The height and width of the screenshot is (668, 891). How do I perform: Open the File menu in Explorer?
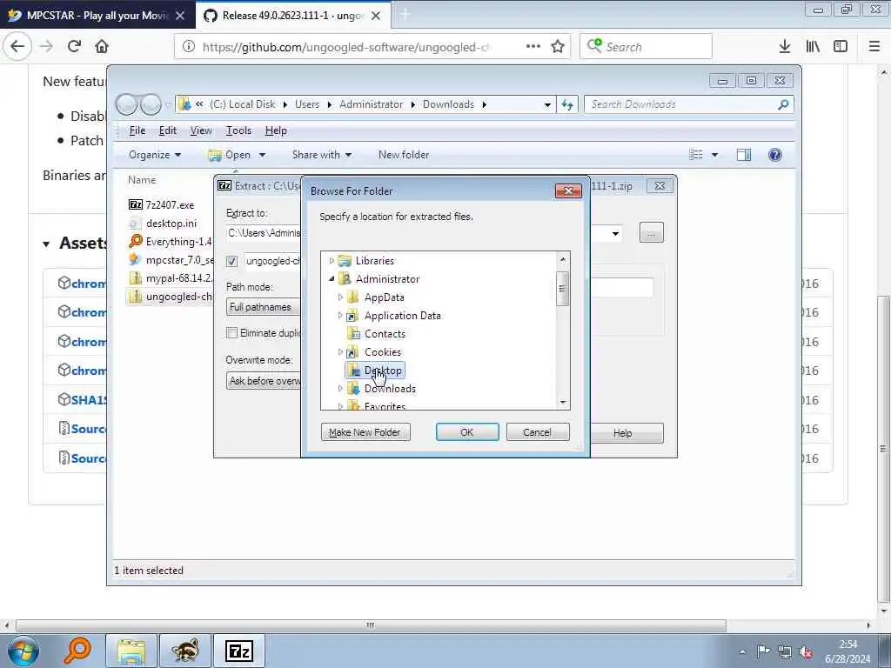click(137, 130)
